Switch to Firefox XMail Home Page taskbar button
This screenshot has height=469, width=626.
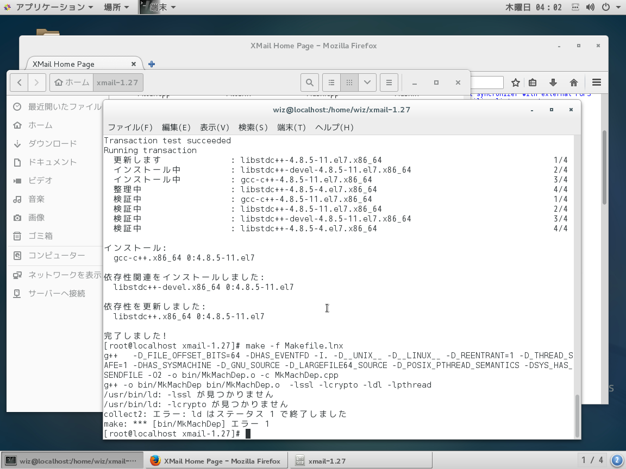(216, 461)
